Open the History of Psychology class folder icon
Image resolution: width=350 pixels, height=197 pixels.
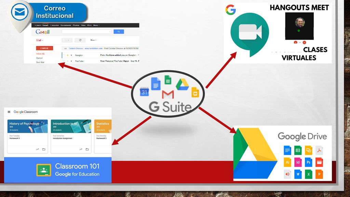click(44, 149)
